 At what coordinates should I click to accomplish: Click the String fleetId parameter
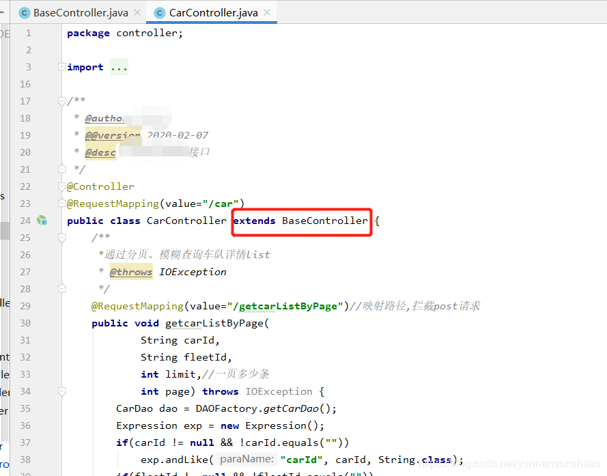click(x=184, y=357)
